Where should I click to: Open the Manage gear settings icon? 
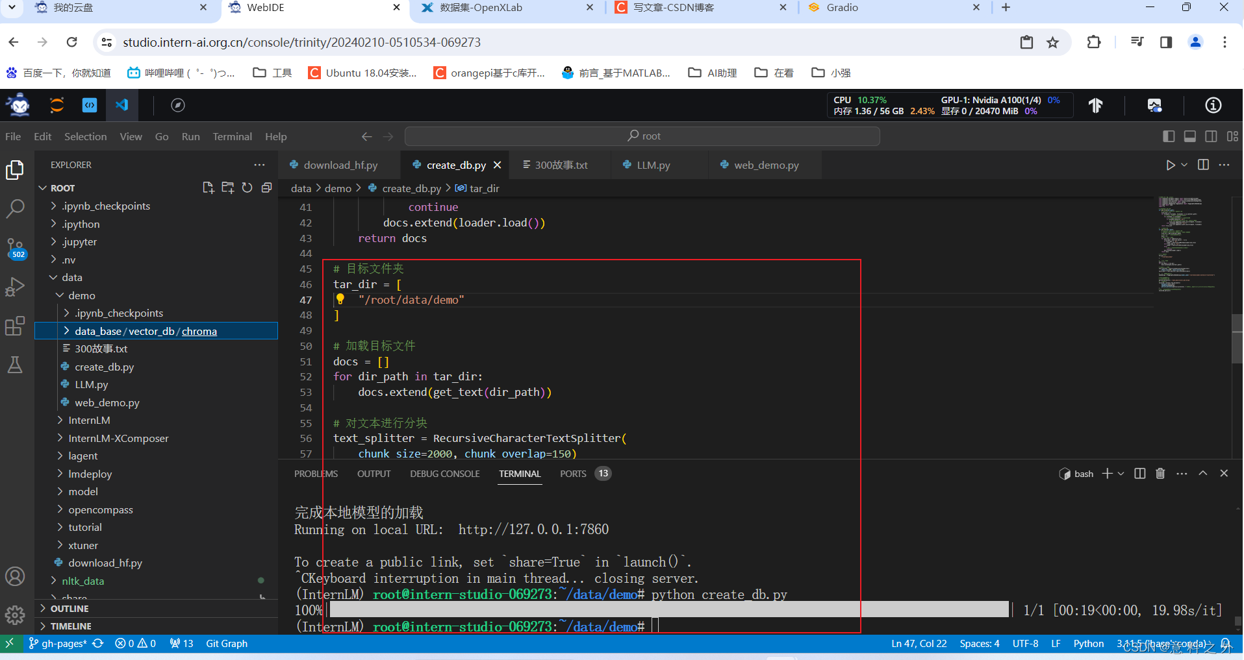15,615
